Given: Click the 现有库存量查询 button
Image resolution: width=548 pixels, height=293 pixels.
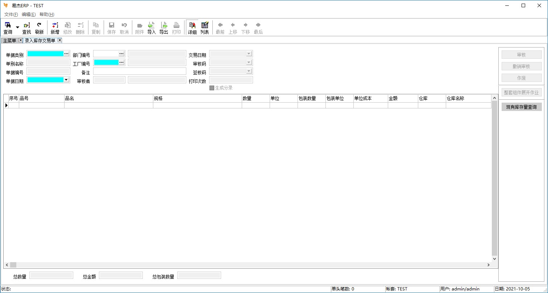Looking at the screenshot, I should 521,107.
